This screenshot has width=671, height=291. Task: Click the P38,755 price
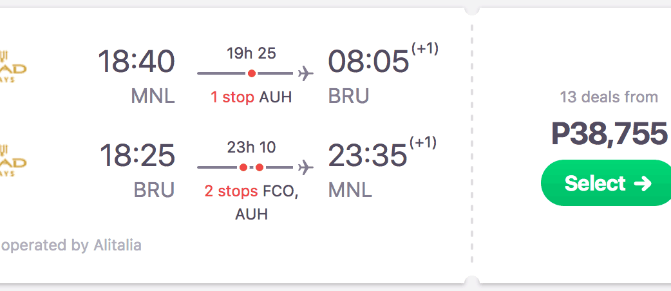pos(609,134)
